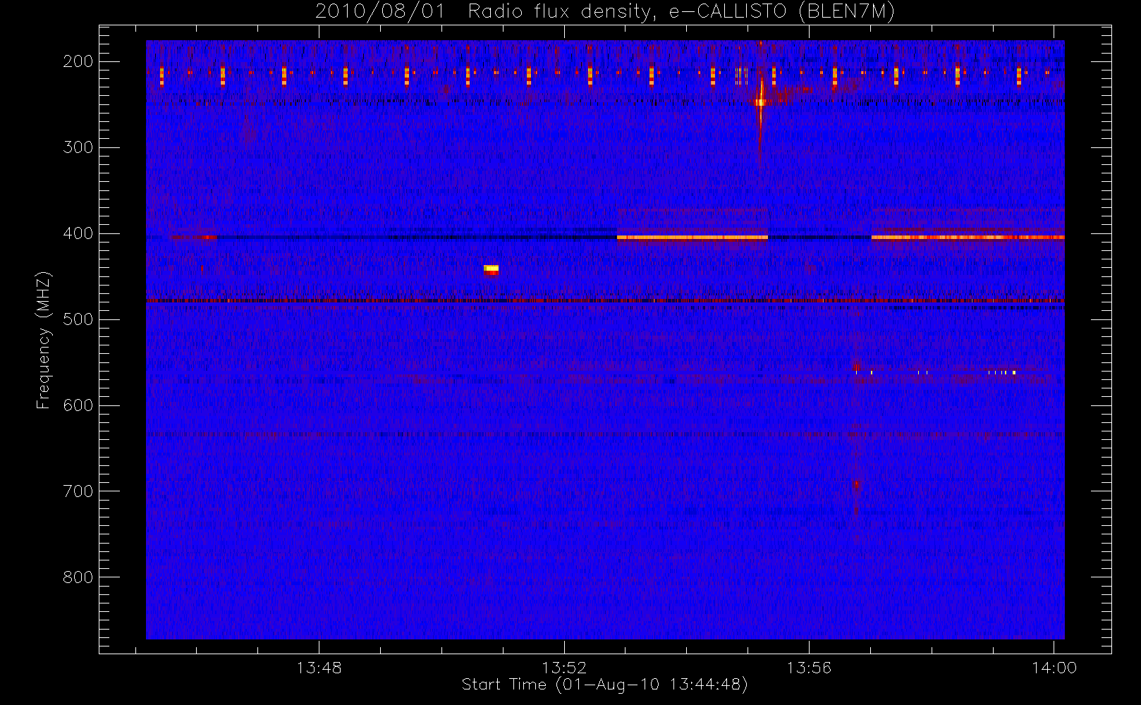The height and width of the screenshot is (705, 1141).
Task: Click the 700 frequency tick label
Action: [x=78, y=491]
